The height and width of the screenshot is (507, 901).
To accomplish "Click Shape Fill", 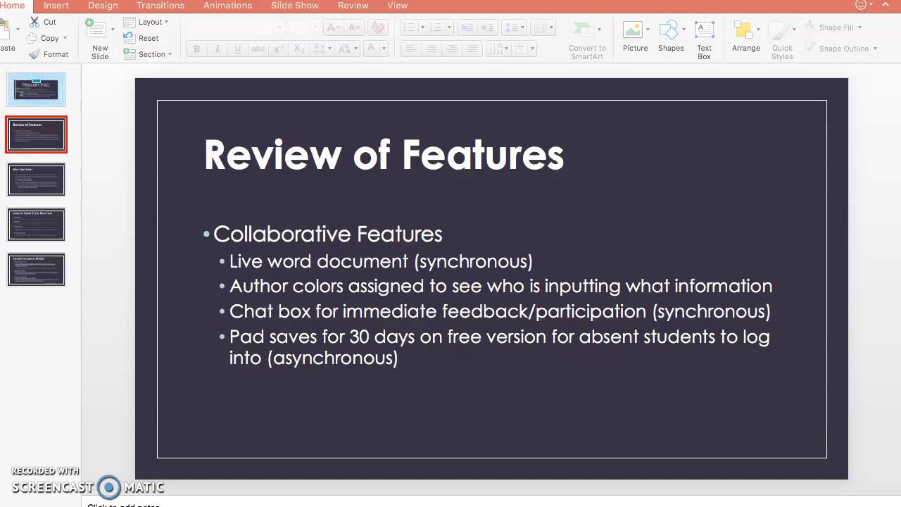I will pos(834,27).
